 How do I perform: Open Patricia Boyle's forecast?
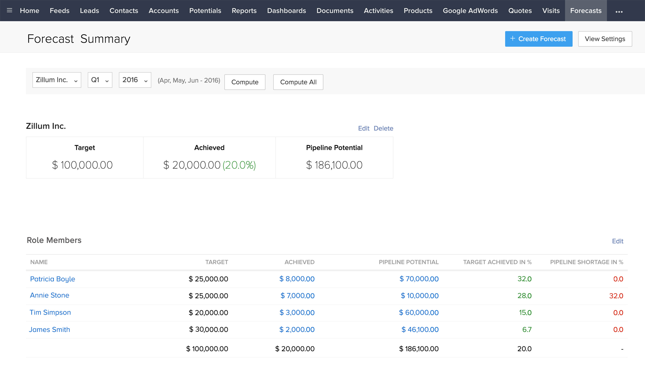(x=53, y=279)
